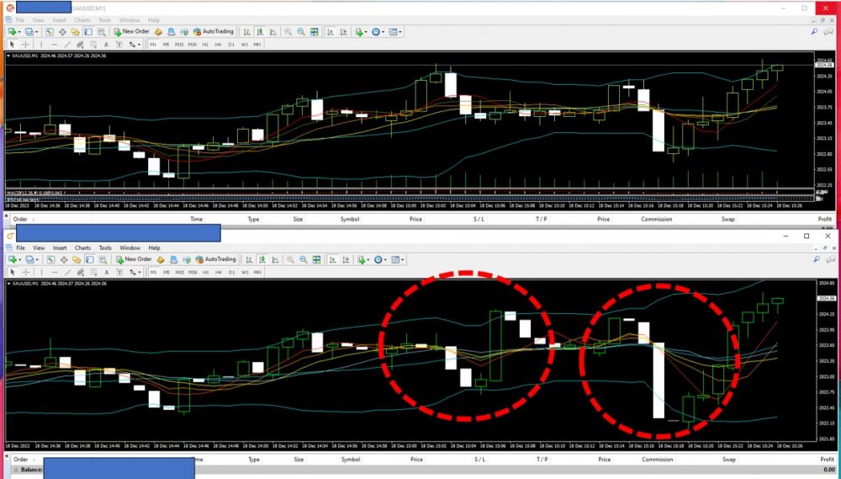Open the Insert menu in the lower window
841x479 pixels.
click(x=60, y=247)
